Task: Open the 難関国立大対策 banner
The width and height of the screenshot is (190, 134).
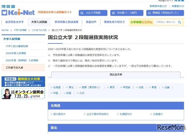Action: [23, 82]
